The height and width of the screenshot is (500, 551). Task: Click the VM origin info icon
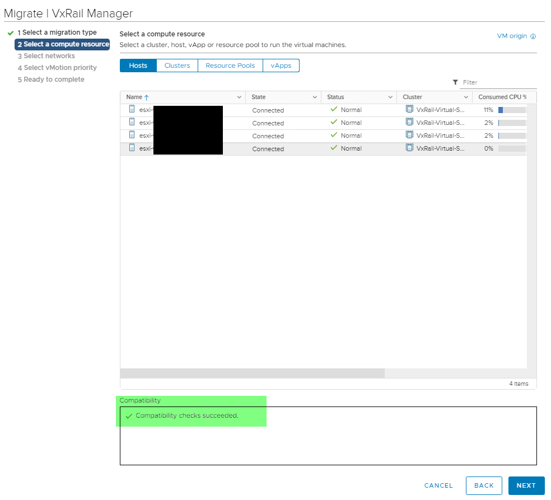[x=533, y=36]
